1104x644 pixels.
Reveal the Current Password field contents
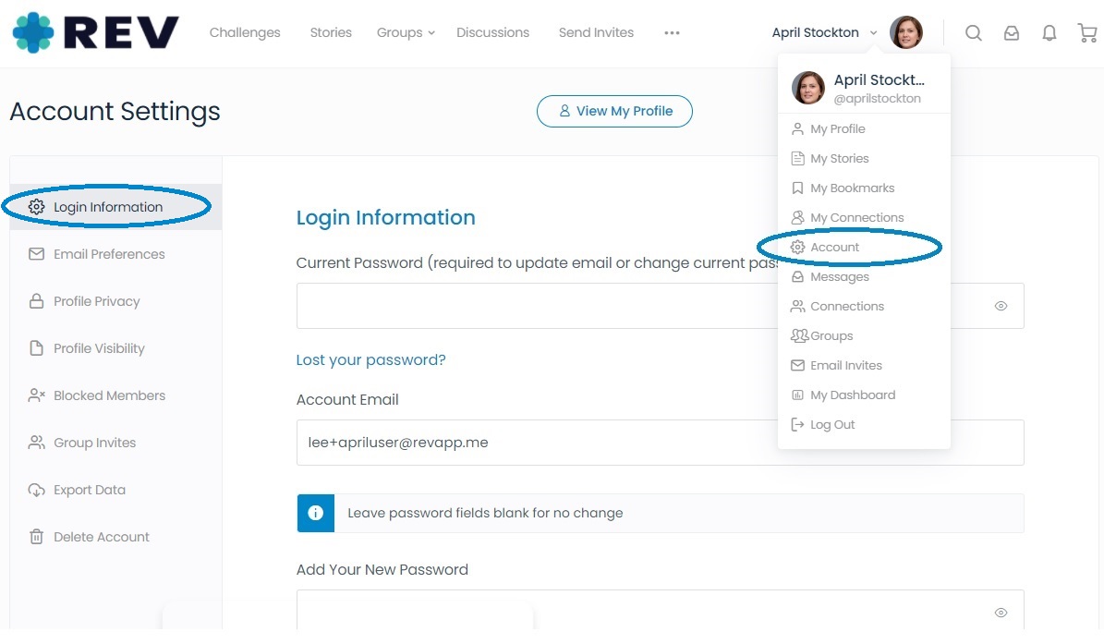(x=1001, y=306)
